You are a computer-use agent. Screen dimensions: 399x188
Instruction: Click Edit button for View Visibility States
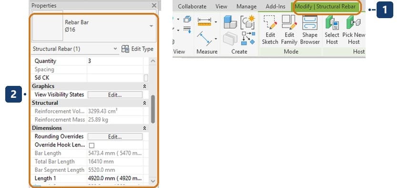tap(115, 95)
